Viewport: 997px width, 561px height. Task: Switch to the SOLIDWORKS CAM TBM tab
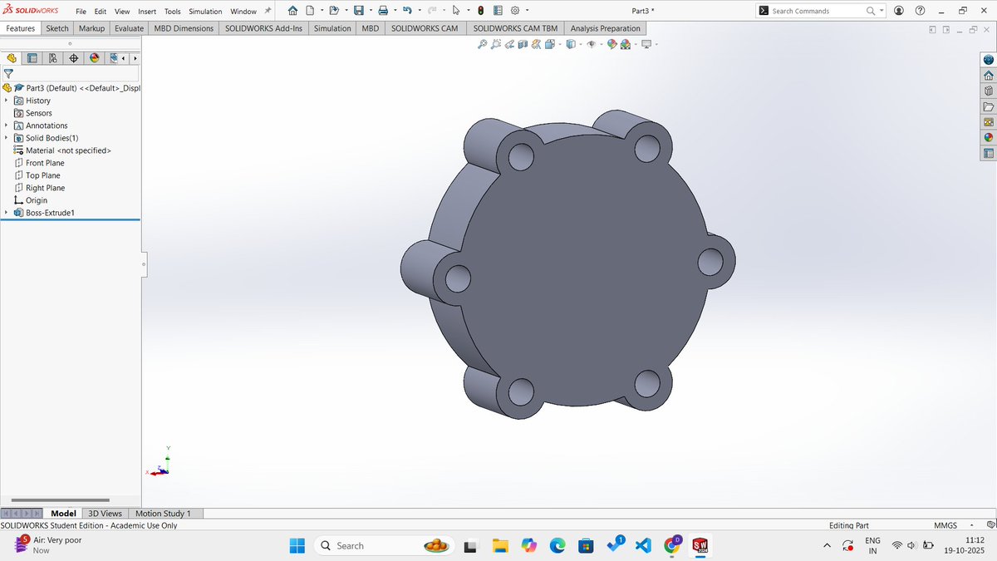[x=515, y=28]
